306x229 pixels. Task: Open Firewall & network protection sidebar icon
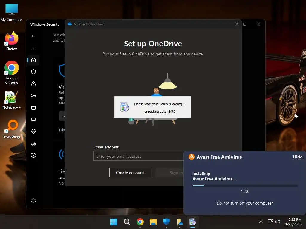coord(33,96)
